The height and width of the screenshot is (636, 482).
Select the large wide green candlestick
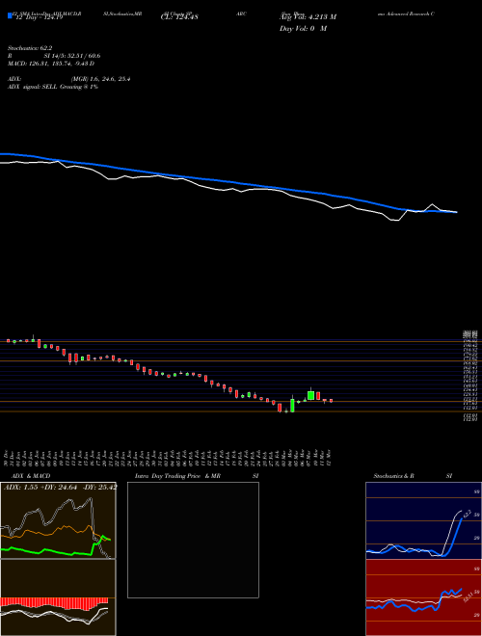point(311,395)
